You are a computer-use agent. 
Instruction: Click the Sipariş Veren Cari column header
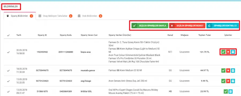pos(89,35)
